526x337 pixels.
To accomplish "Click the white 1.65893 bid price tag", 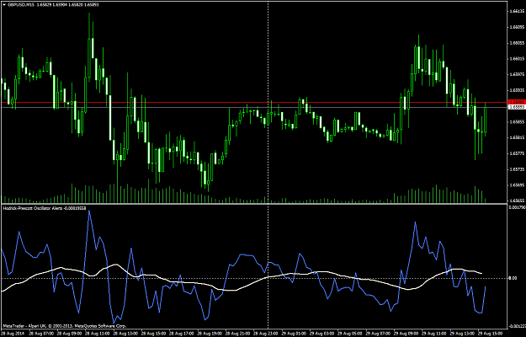I will [x=516, y=107].
